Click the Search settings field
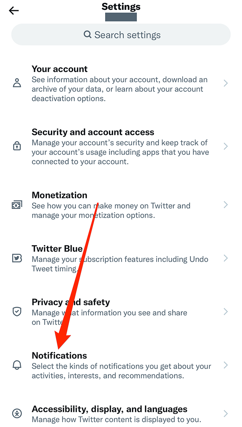 121,35
